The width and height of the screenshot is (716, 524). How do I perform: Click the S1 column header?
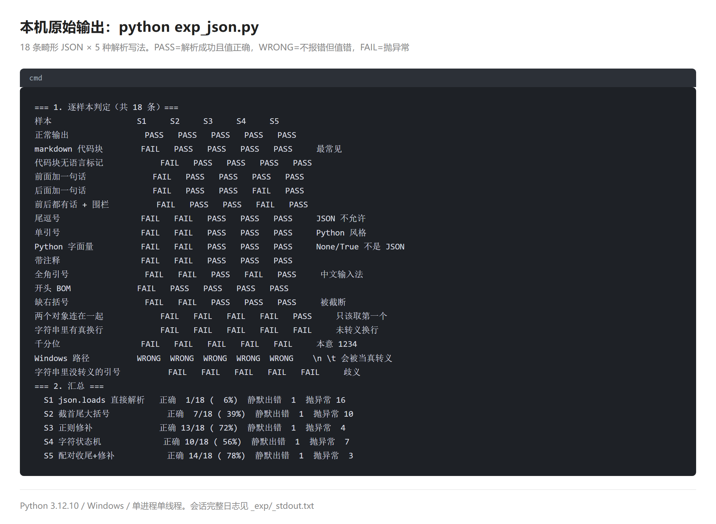[x=142, y=121]
